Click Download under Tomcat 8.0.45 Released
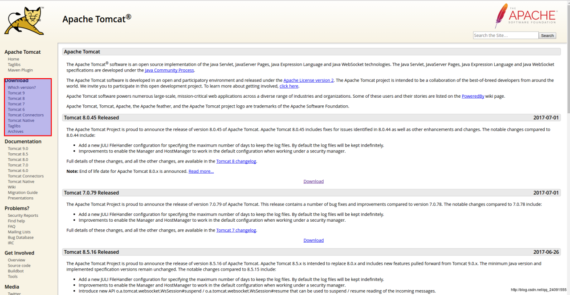 point(313,181)
